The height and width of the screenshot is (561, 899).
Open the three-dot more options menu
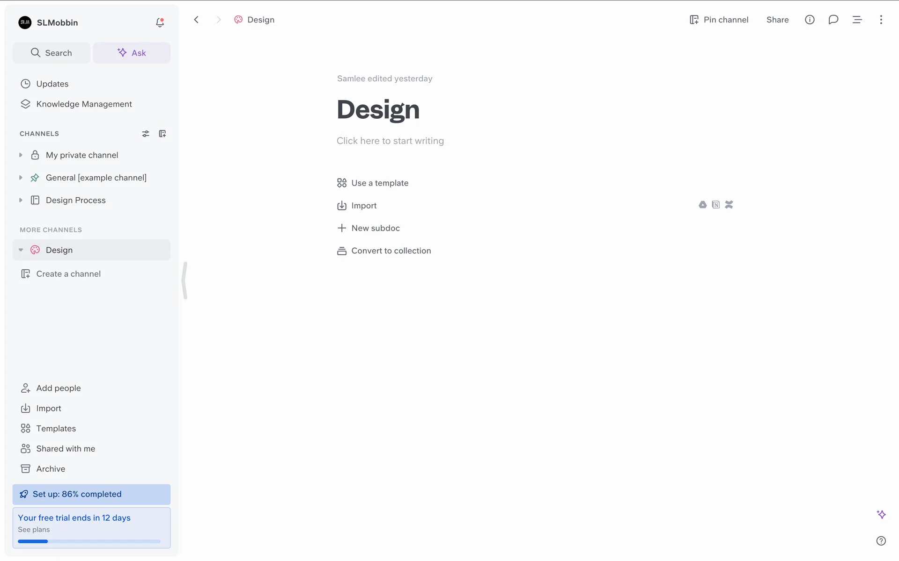[x=881, y=20]
